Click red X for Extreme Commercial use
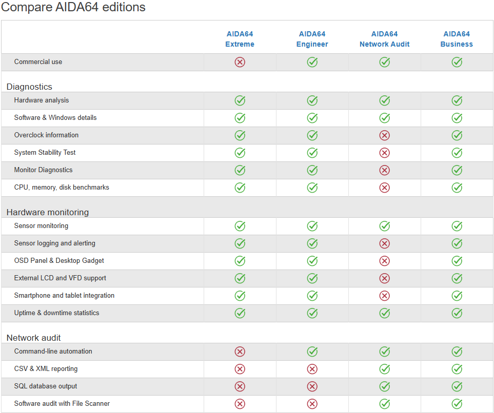The width and height of the screenshot is (494, 413). 240,62
